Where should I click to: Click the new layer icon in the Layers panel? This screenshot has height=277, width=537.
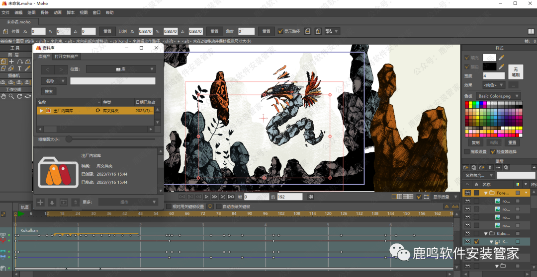coord(466,167)
